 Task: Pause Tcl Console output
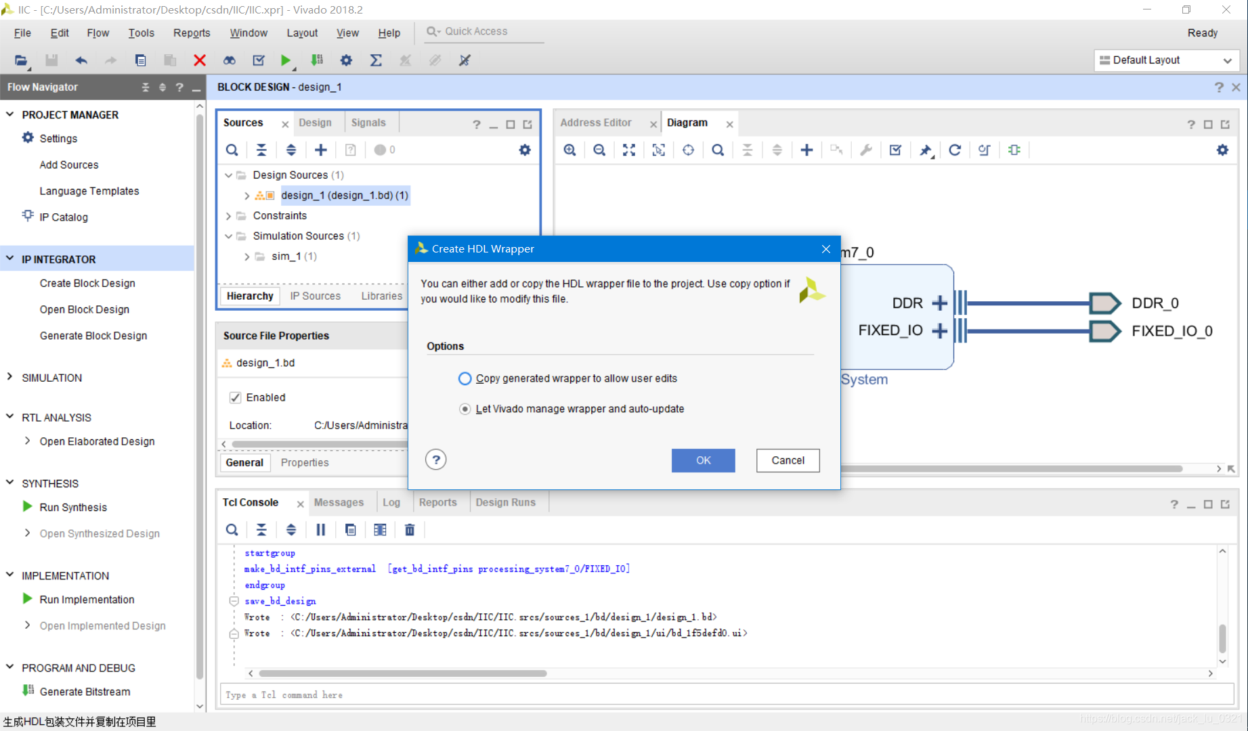click(321, 530)
